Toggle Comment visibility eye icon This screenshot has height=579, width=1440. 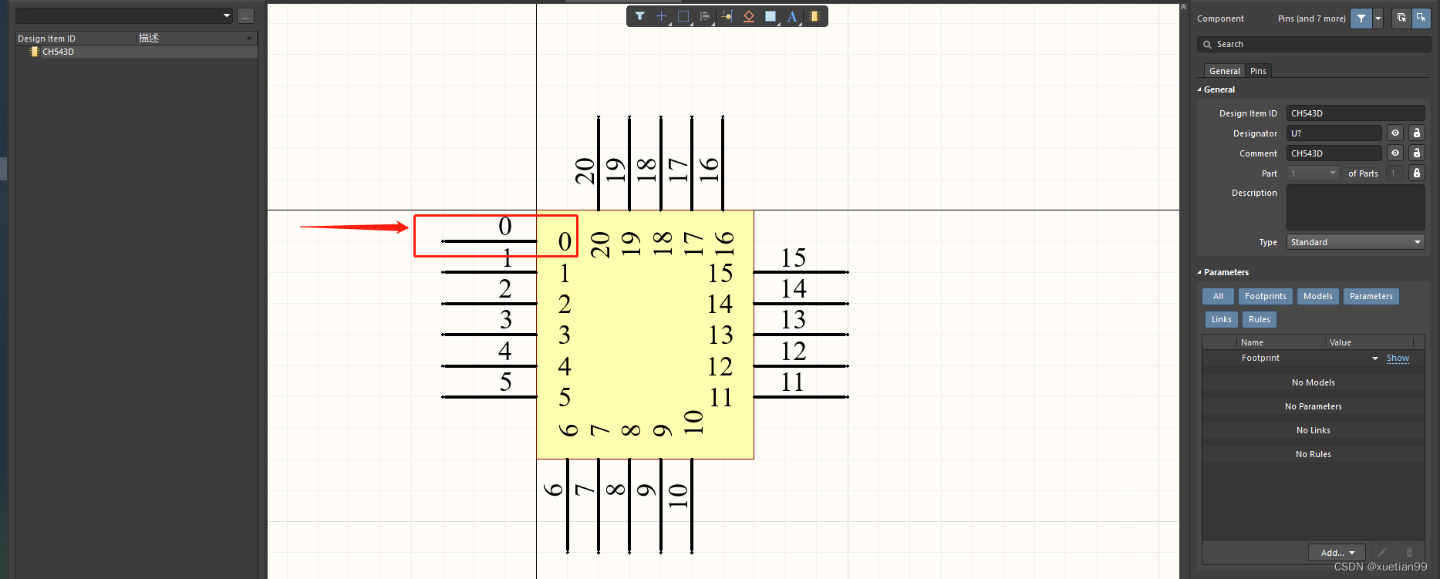(1395, 153)
